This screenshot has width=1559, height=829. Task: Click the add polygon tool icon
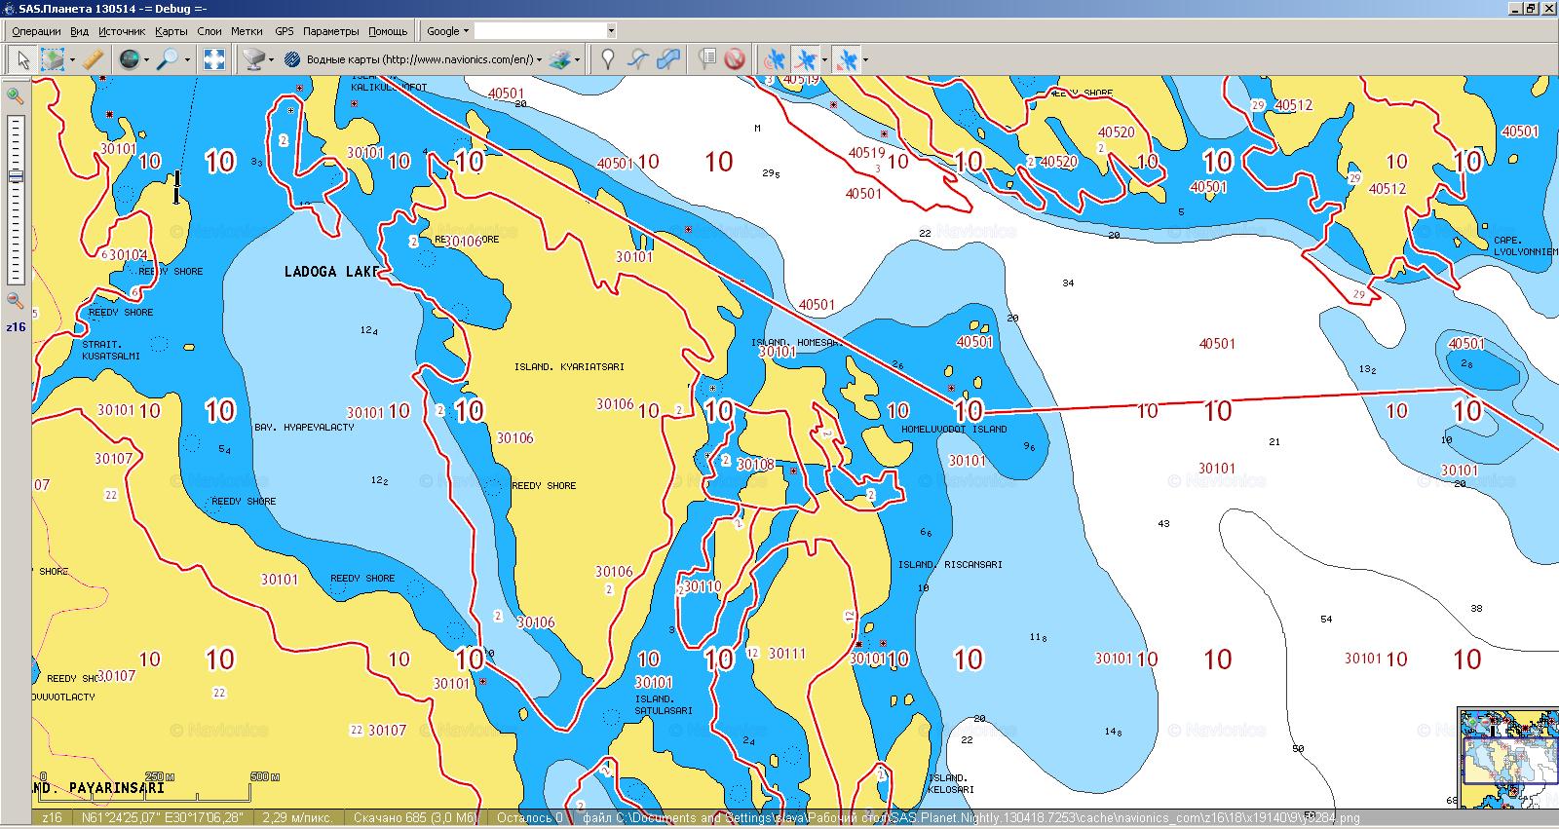(667, 59)
